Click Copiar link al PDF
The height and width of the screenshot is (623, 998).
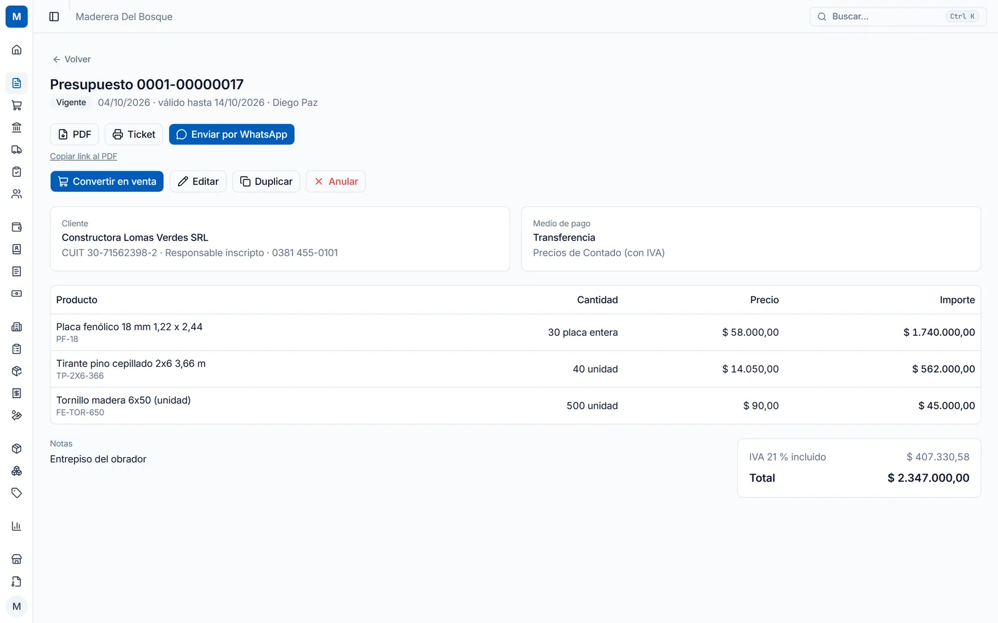(84, 156)
